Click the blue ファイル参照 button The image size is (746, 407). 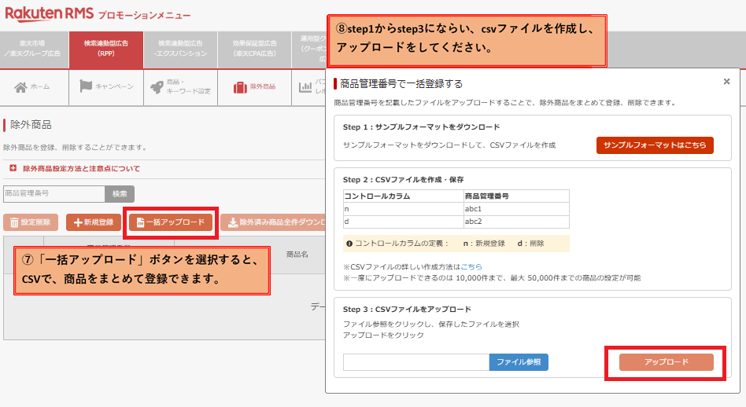518,361
